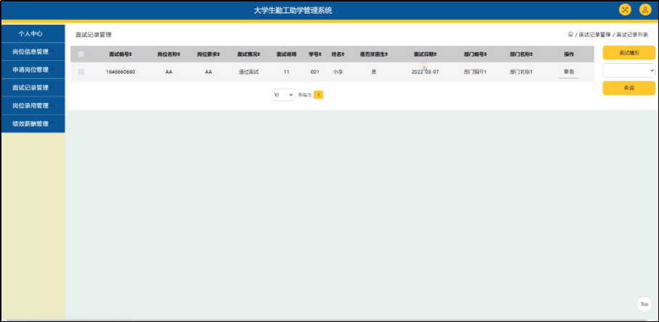The image size is (659, 322).
Task: Tick the select-all checkbox in table header
Action: (81, 54)
